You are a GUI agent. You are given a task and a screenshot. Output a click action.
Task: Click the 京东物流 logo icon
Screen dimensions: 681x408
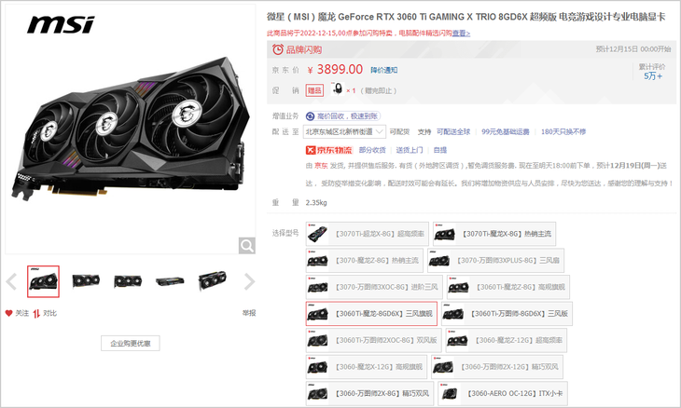(328, 150)
